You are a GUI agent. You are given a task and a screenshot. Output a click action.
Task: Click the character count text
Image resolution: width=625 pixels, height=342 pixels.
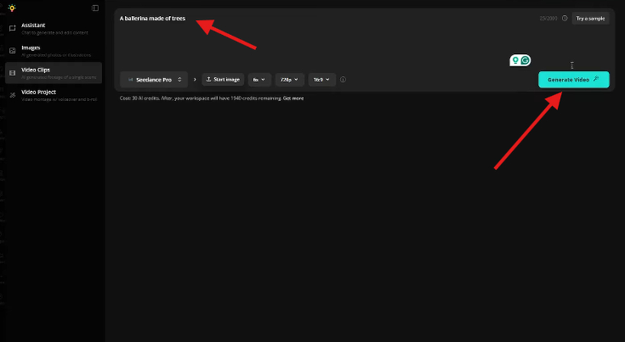[548, 18]
